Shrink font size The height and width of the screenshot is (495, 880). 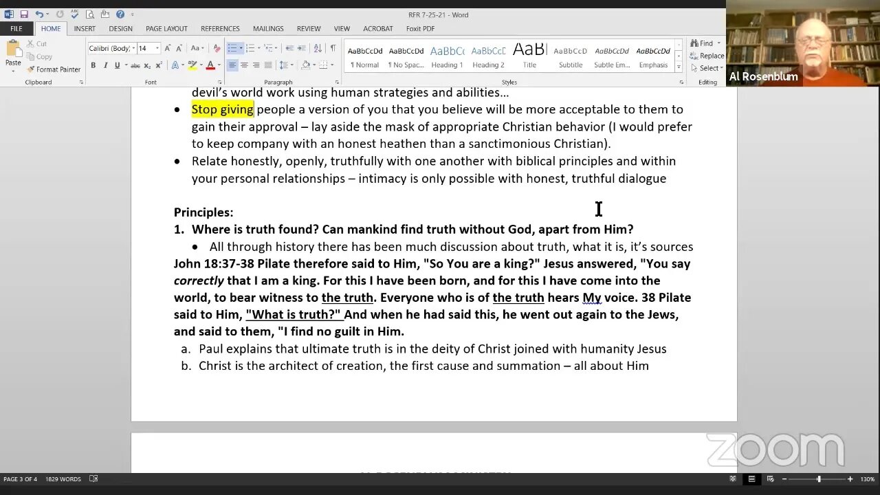click(179, 48)
